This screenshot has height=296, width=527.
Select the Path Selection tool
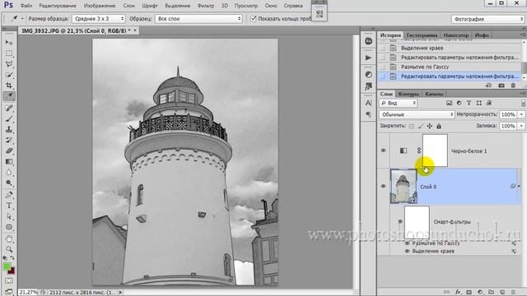pyautogui.click(x=9, y=216)
